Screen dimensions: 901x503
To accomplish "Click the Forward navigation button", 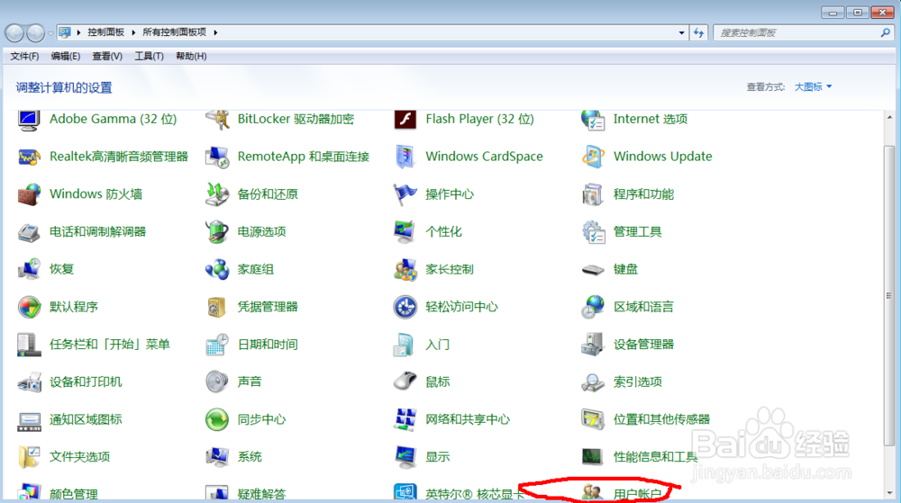I will 36,33.
